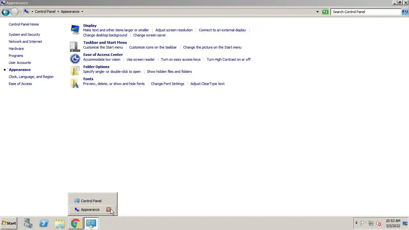Screen dimensions: 409x230
Task: Open the recent pages dropdown arrow
Action: click(x=20, y=12)
